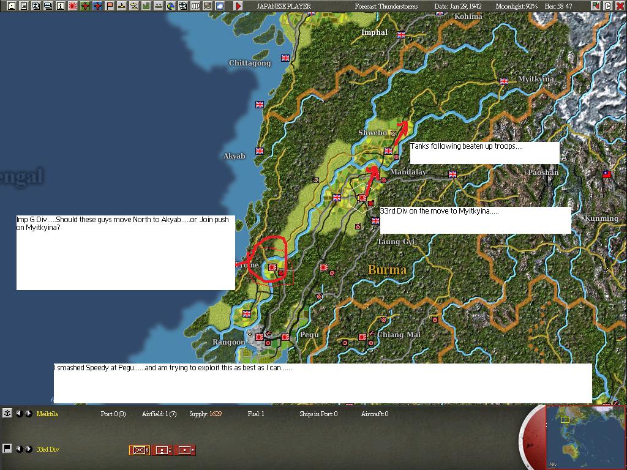Click the Kunming city label
Screen dimensions: 627x470
click(601, 218)
